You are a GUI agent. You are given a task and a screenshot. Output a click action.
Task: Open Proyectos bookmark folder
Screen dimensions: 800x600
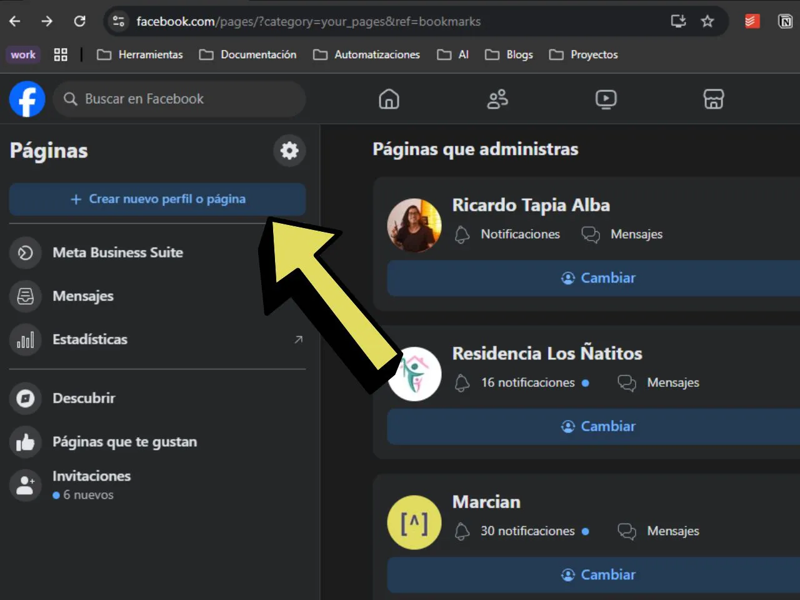(x=584, y=54)
